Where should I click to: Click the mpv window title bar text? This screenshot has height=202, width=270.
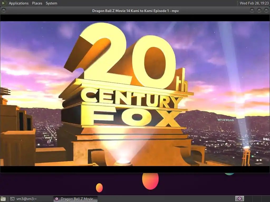pos(135,11)
